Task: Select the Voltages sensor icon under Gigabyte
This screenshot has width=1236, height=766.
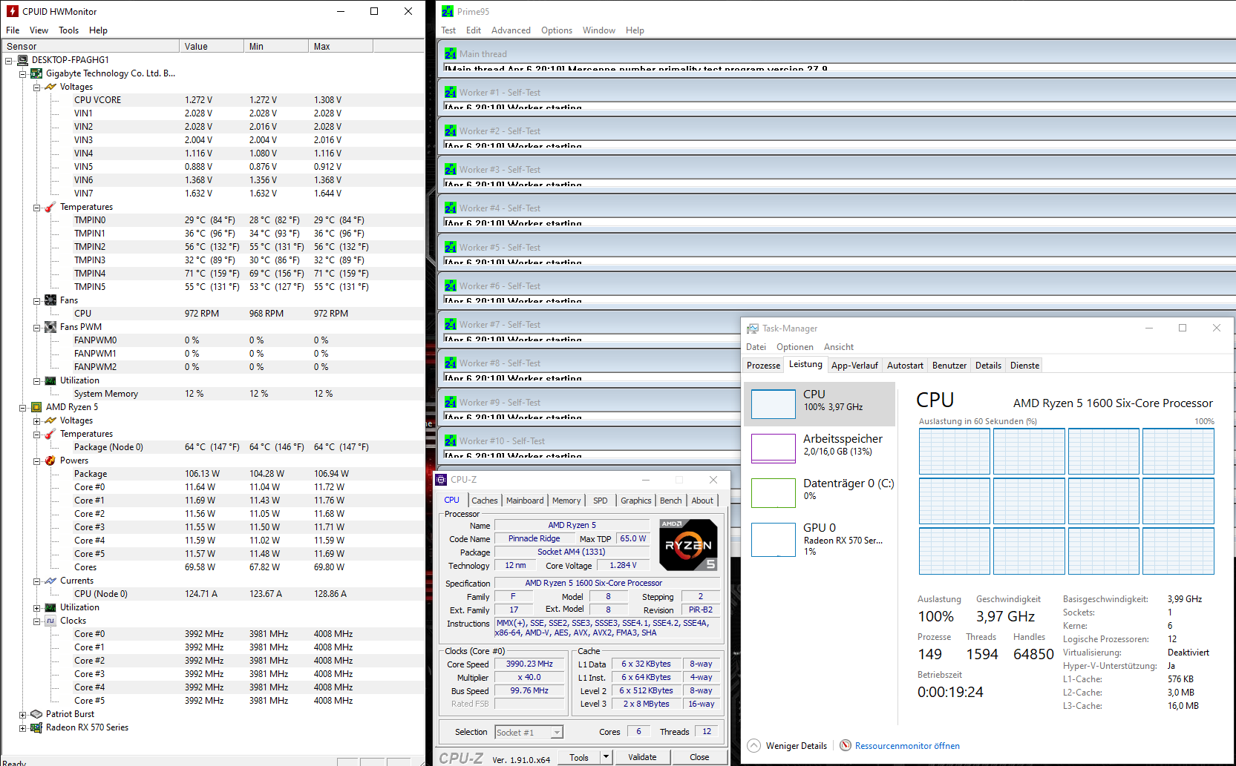Action: (50, 87)
